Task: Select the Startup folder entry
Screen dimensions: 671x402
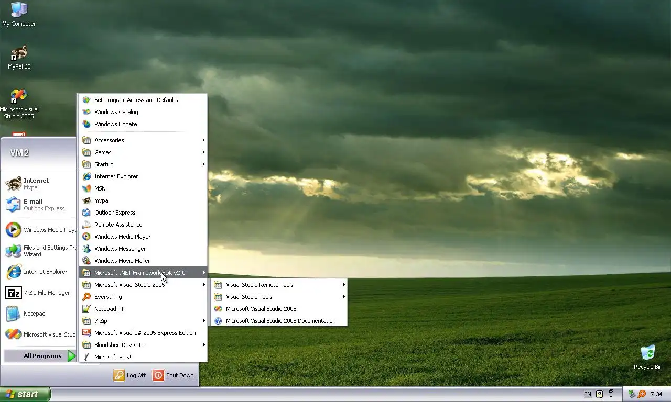Action: (x=143, y=164)
